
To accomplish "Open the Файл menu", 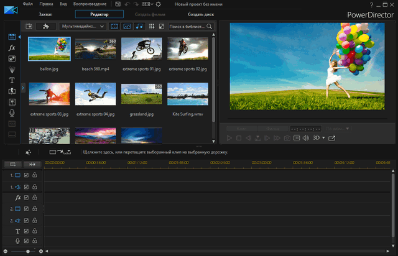I will pyautogui.click(x=27, y=4).
